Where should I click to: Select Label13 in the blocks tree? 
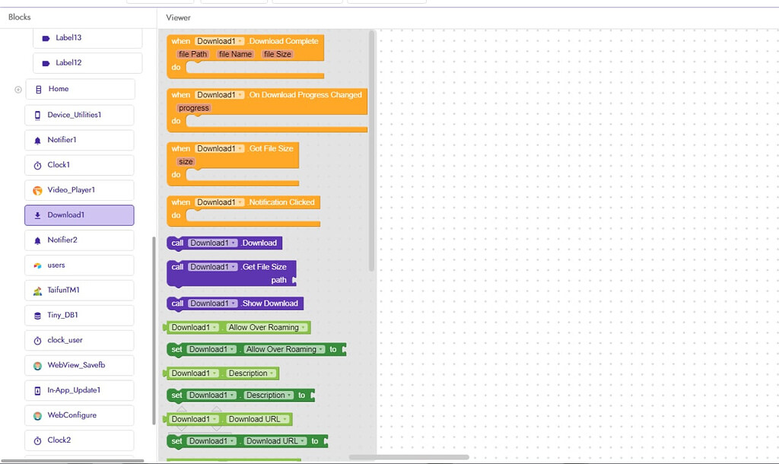click(x=87, y=38)
